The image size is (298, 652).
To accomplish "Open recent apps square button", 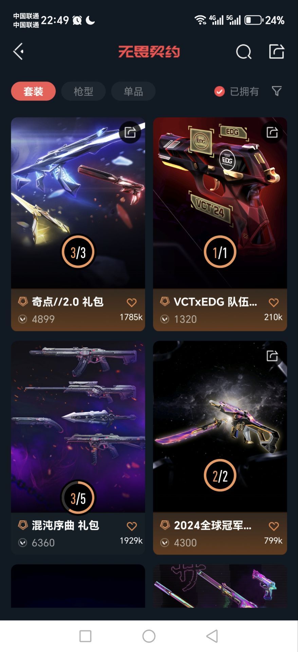I will click(85, 636).
